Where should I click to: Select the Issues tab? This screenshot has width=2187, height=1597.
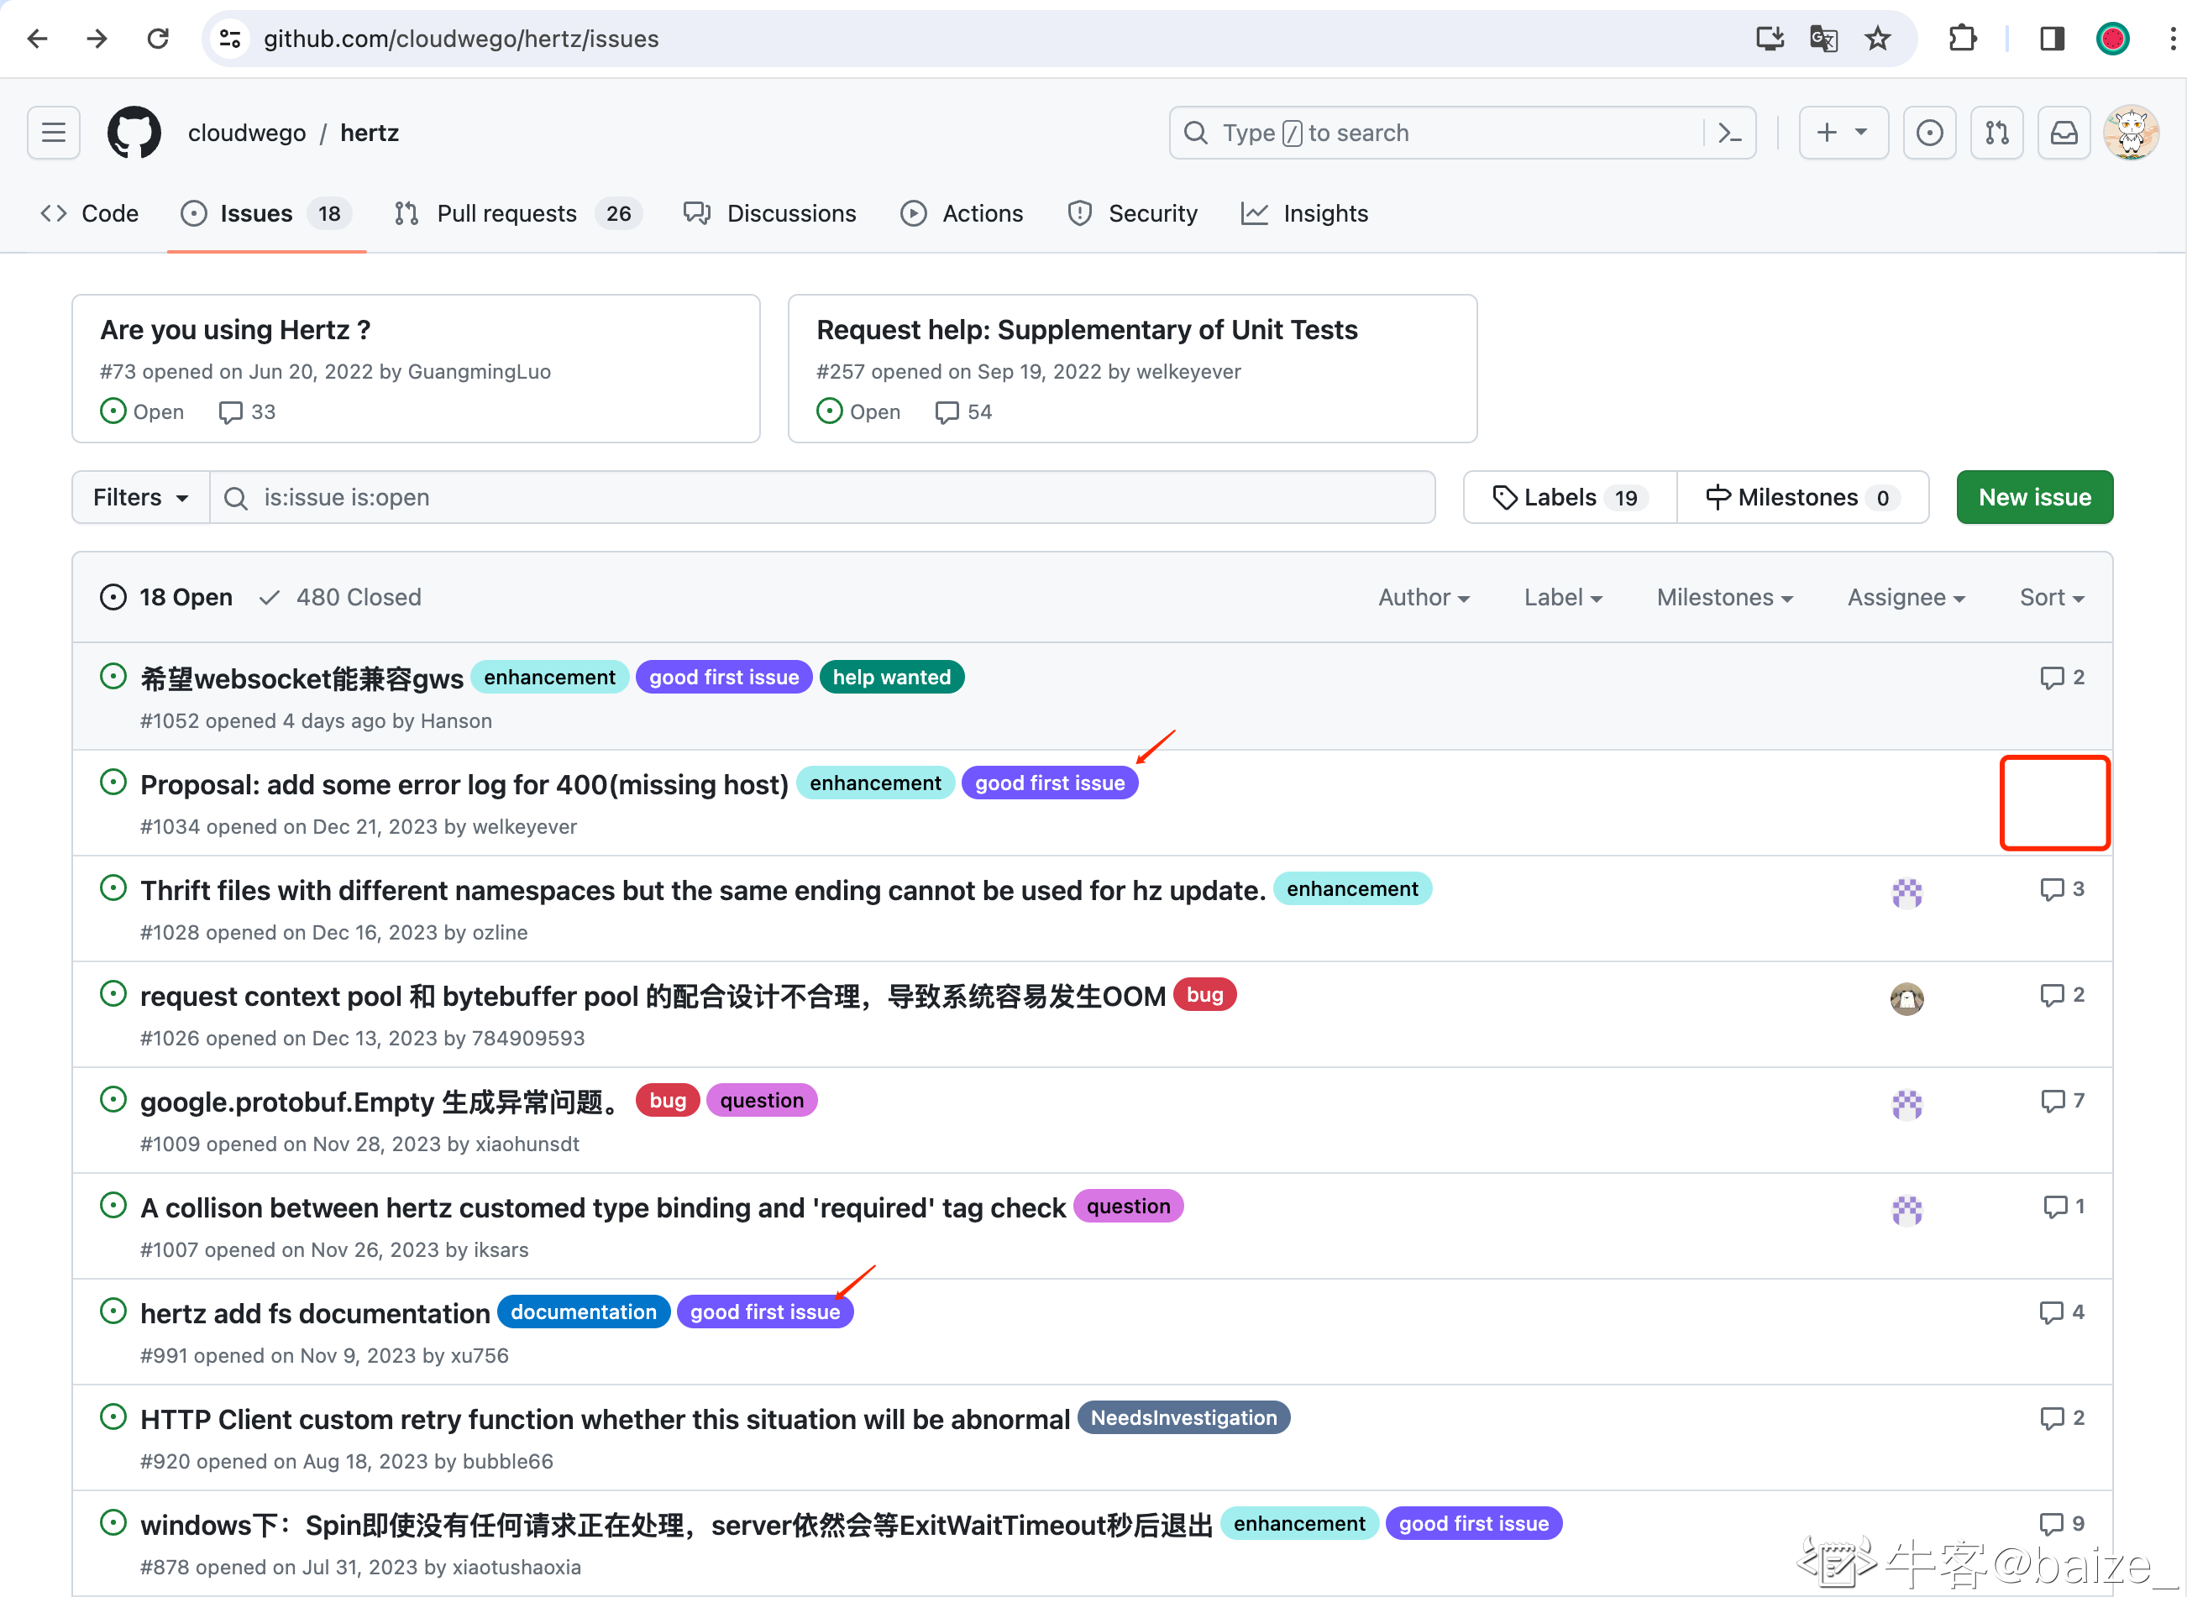(267, 213)
